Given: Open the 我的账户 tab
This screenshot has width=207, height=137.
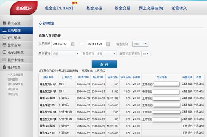Looking at the screenshot, I should click(x=24, y=8).
